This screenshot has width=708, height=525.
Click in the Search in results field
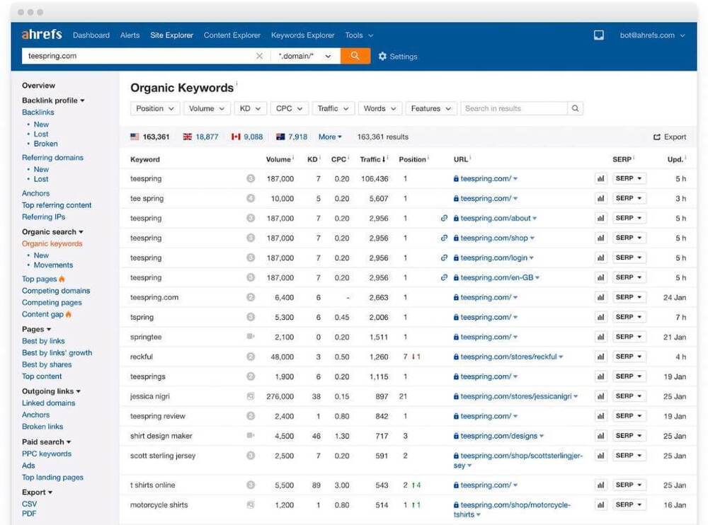(514, 108)
